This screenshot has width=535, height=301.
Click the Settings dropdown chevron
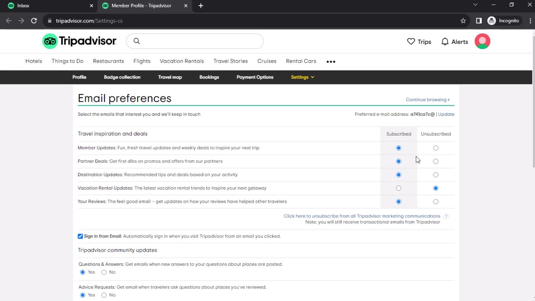click(x=312, y=77)
